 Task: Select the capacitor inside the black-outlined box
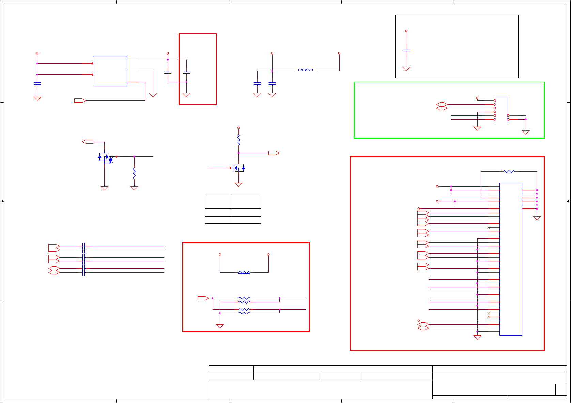406,50
